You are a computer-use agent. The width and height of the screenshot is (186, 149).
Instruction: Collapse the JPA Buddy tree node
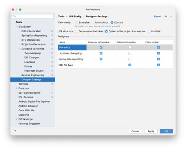point(16,27)
